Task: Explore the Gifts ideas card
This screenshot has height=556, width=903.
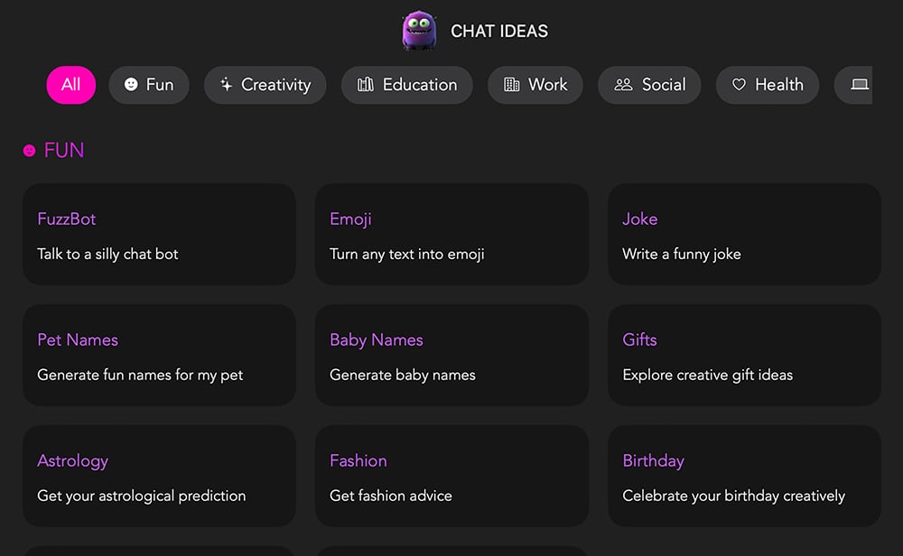Action: point(744,356)
